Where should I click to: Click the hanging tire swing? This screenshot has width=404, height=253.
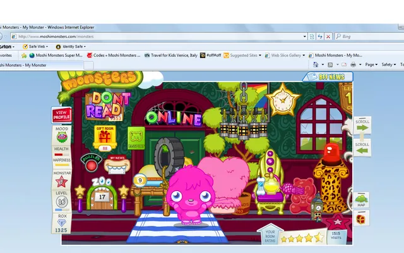[169, 156]
